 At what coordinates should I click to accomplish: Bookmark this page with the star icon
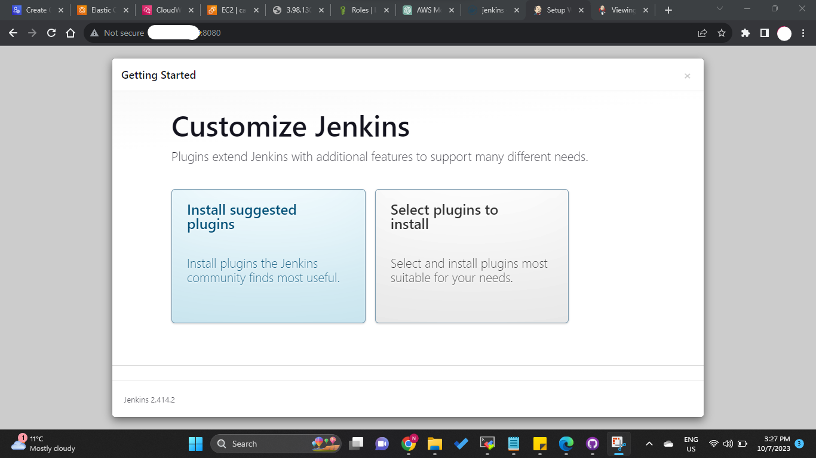pos(723,33)
